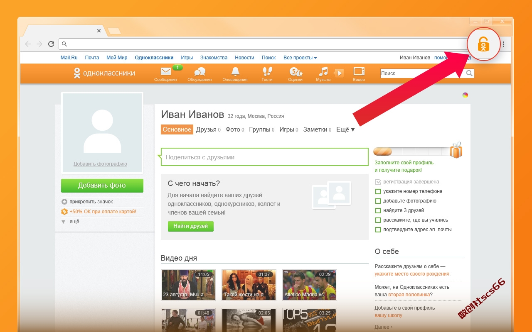532x332 pixels.
Task: Open a new browser tab
Action: [x=114, y=31]
